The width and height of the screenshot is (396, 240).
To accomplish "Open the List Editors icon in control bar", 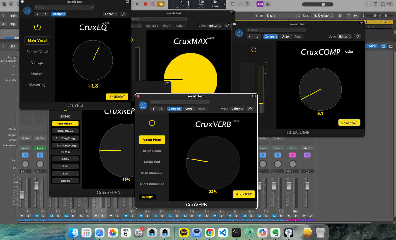I will (x=368, y=4).
